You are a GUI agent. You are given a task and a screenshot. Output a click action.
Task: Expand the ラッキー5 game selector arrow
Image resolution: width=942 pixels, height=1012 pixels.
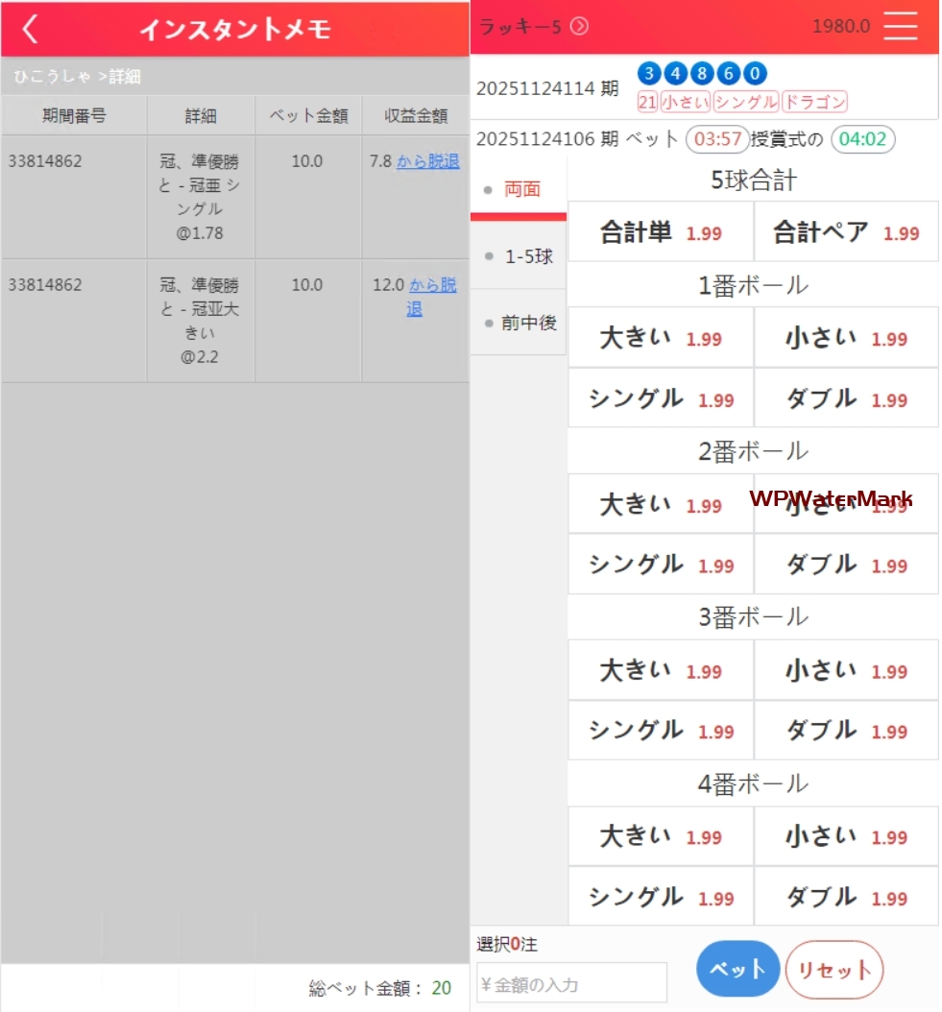point(579,27)
